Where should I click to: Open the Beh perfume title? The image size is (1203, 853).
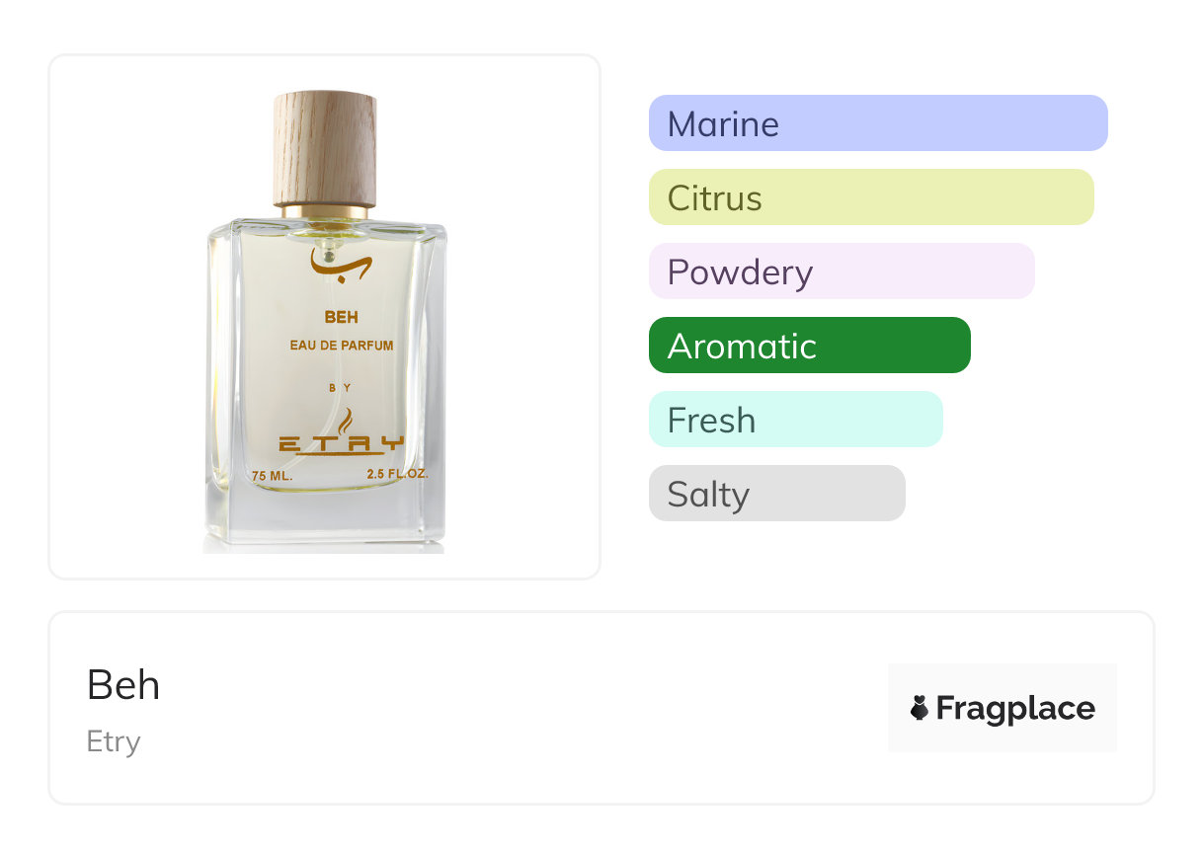click(123, 684)
